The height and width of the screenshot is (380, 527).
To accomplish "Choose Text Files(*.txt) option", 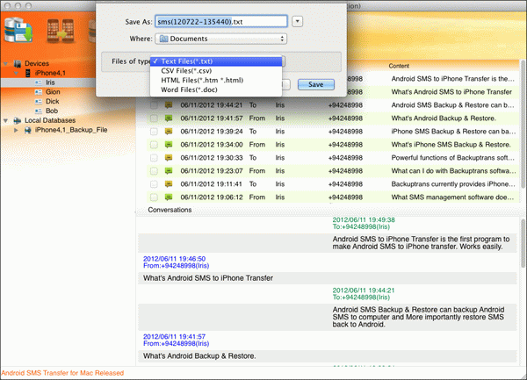I will pos(216,61).
